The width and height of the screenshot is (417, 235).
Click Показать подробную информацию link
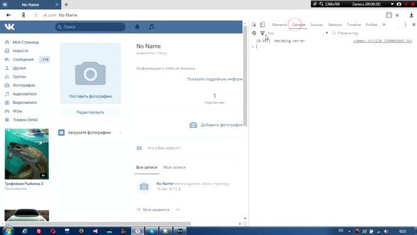(214, 79)
